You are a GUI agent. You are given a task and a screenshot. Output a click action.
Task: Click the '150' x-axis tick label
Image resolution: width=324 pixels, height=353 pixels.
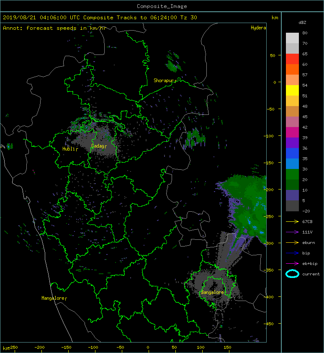(x=227, y=348)
